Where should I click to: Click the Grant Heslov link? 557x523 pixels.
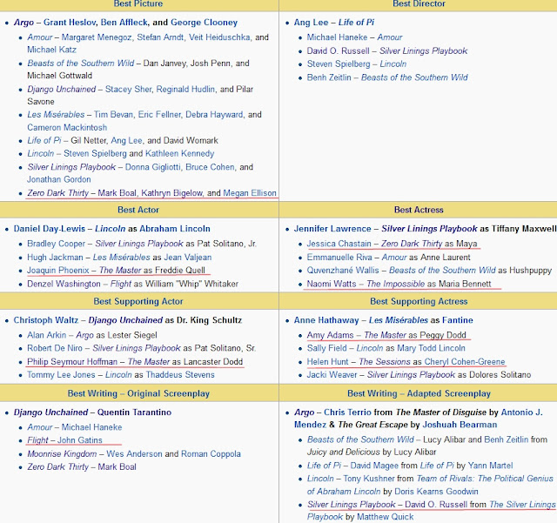tap(70, 23)
